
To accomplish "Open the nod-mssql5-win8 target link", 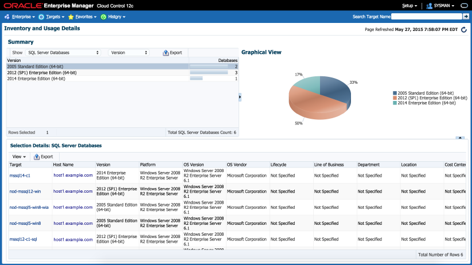I will (25, 224).
